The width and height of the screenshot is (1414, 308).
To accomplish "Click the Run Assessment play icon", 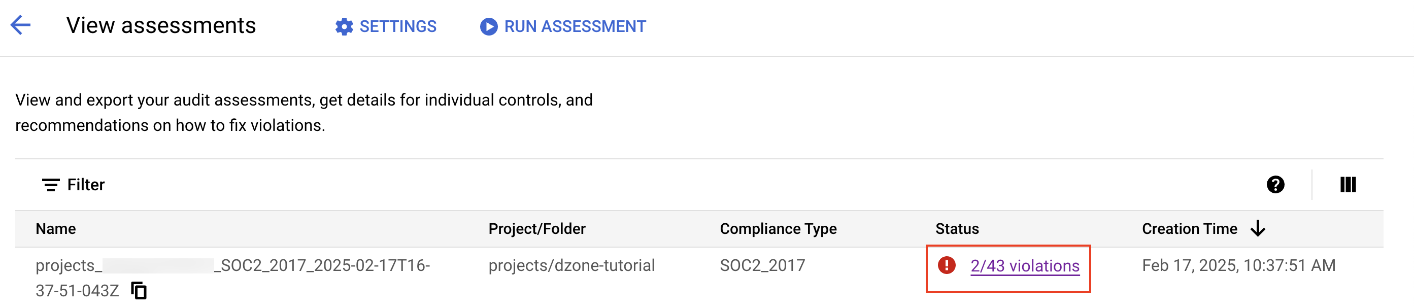I will coord(488,26).
